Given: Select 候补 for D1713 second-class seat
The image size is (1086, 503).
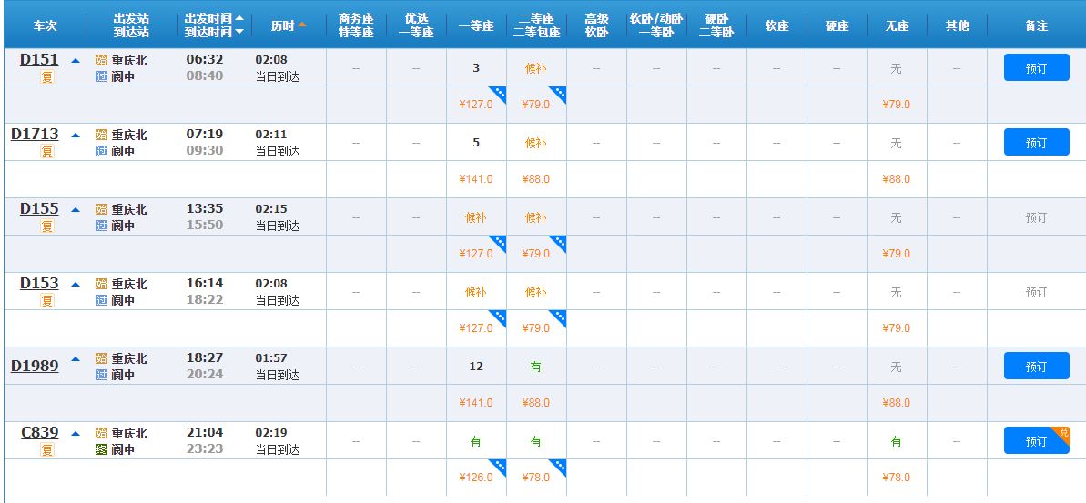Looking at the screenshot, I should point(535,143).
